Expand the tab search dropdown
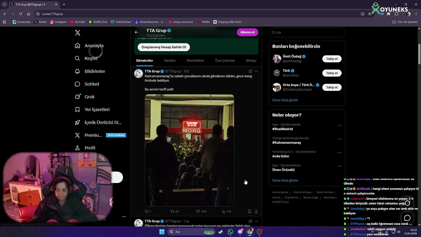The image size is (421, 237). (x=4, y=5)
